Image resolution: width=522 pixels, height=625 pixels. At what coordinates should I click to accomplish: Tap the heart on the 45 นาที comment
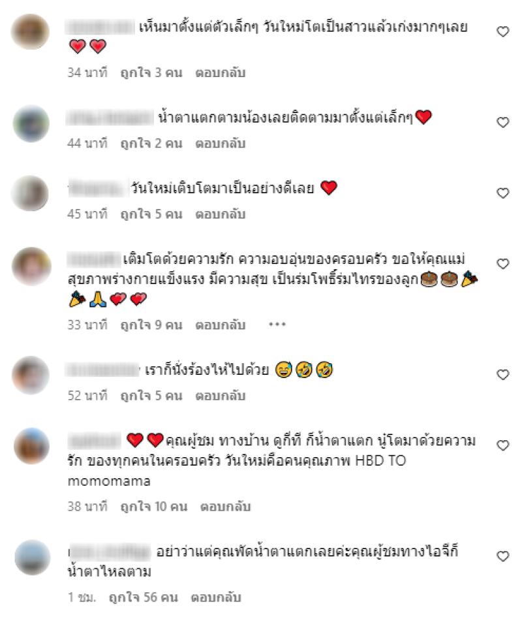(x=503, y=193)
